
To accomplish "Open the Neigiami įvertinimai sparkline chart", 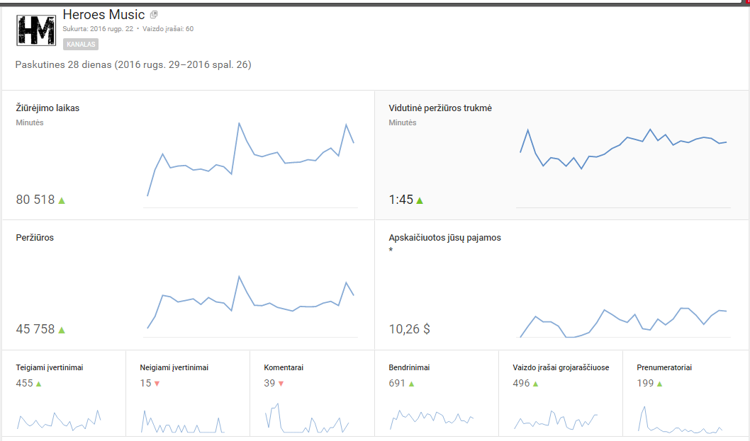I will (x=183, y=420).
